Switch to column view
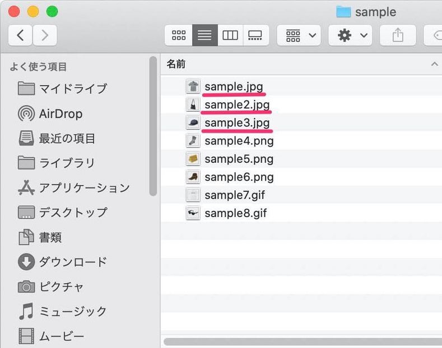442x348 pixels. (x=230, y=35)
